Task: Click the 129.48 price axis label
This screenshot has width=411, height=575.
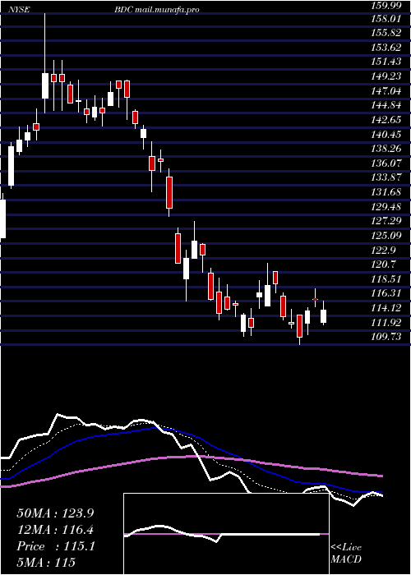Action: pos(385,206)
